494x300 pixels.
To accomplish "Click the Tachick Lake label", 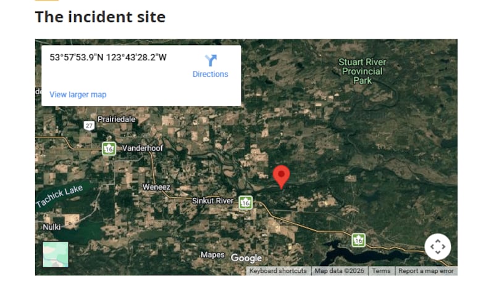I will click(59, 196).
